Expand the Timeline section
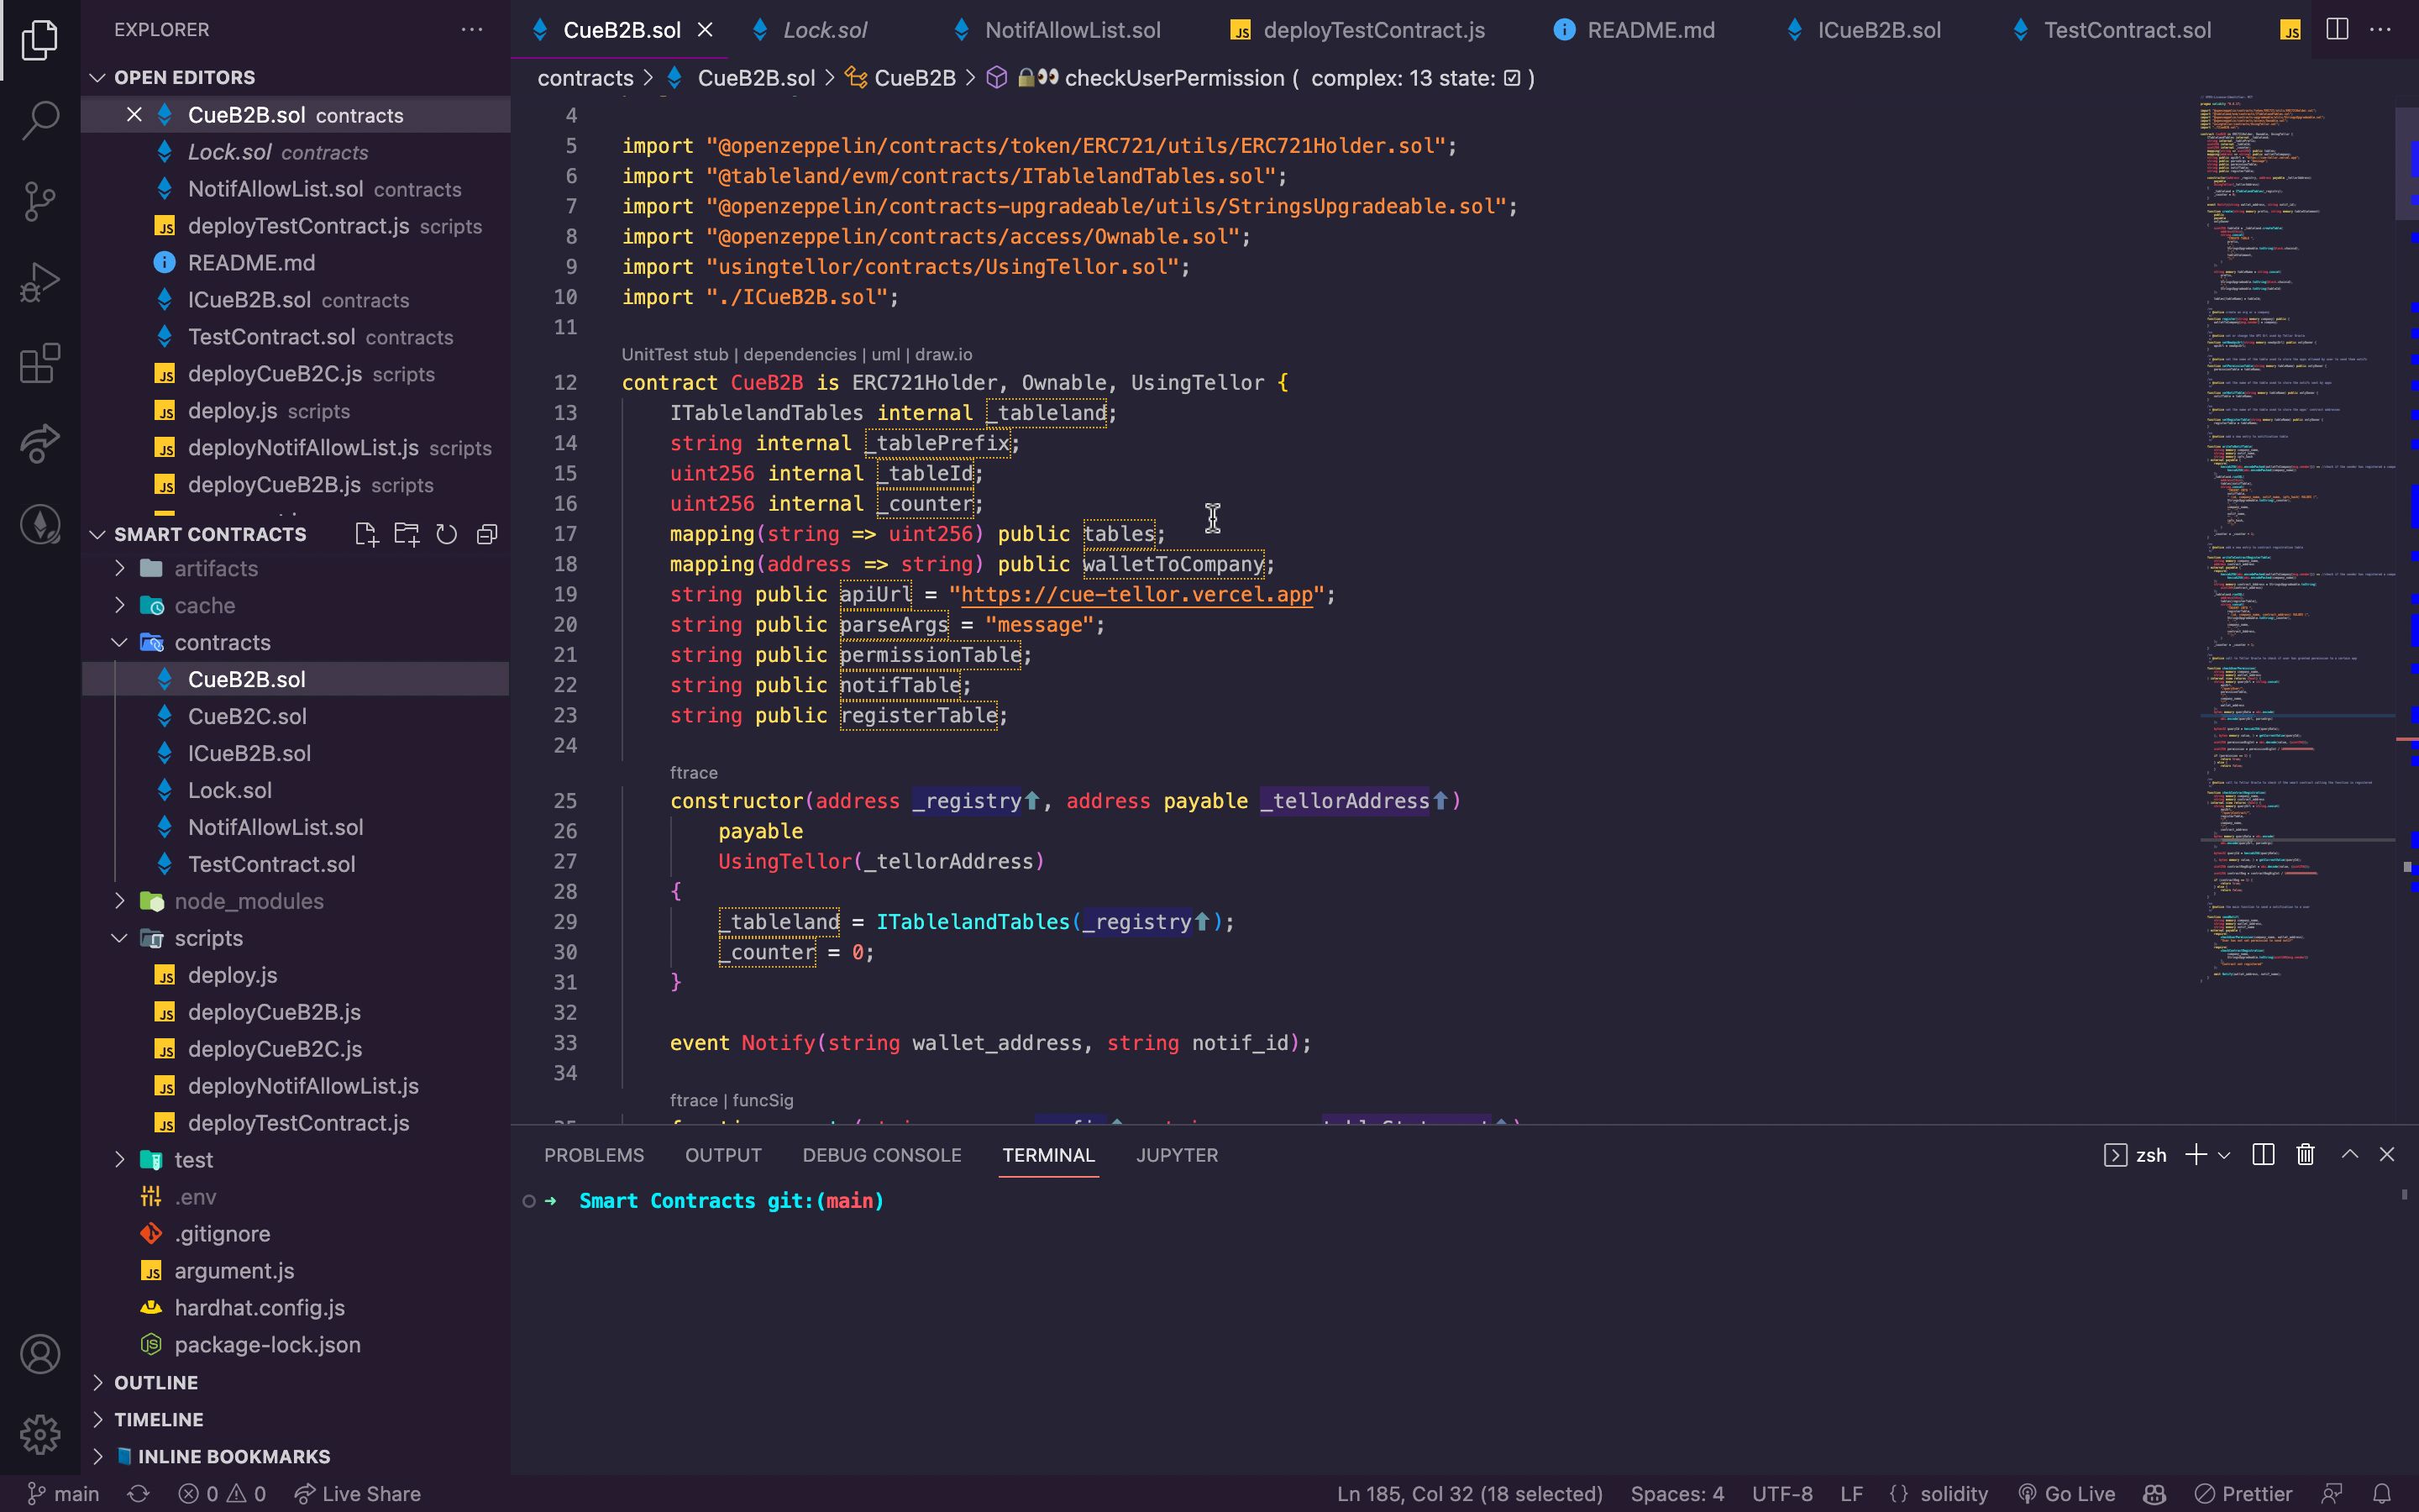 click(97, 1419)
